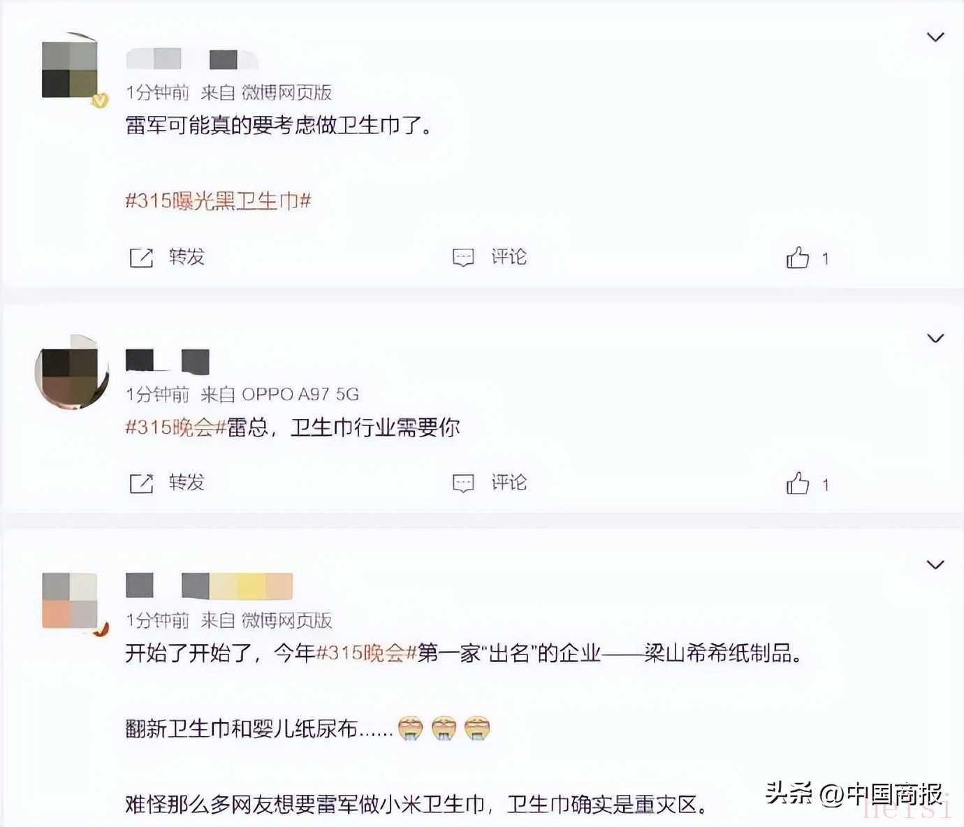Open #315晚会# hashtag in the third post
This screenshot has height=827, width=964.
(366, 653)
